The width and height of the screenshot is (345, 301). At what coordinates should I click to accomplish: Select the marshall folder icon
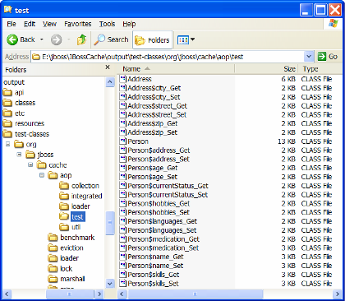pyautogui.click(x=53, y=279)
